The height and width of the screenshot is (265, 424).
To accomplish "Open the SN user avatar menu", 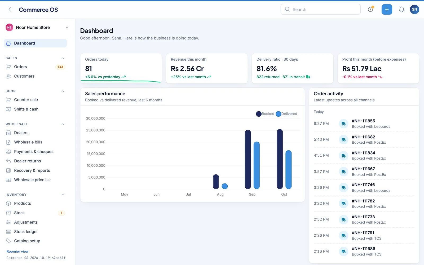I will (x=414, y=10).
